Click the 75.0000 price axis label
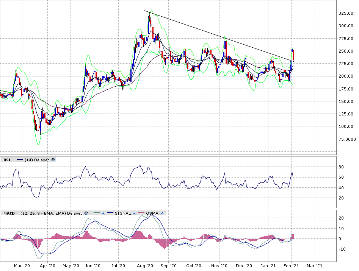This screenshot has height=271, width=359. [x=348, y=139]
